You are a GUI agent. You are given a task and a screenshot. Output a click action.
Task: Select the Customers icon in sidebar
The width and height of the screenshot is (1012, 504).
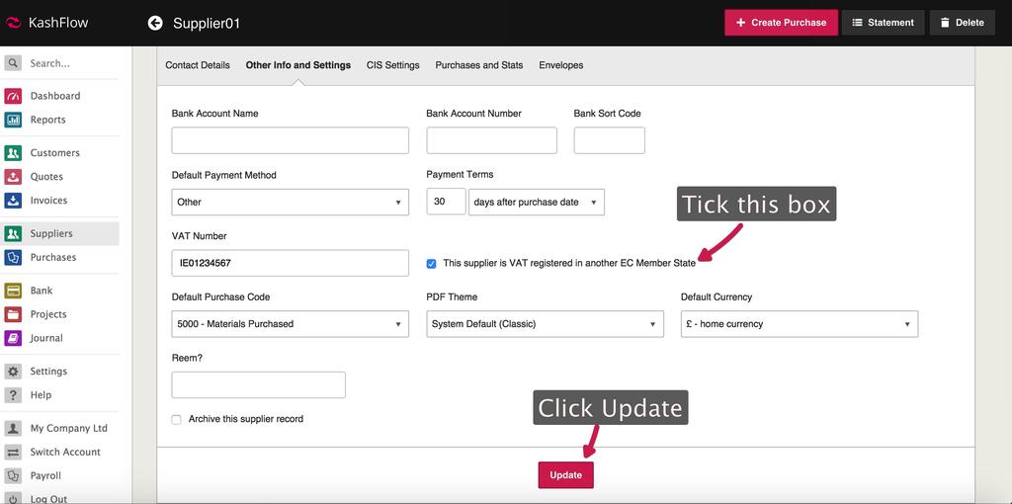[13, 153]
